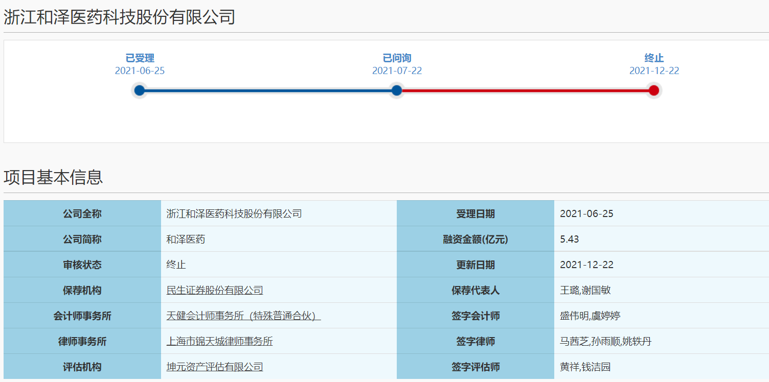Click date 2021-07-22 under 已问询
The width and height of the screenshot is (769, 382).
[397, 71]
